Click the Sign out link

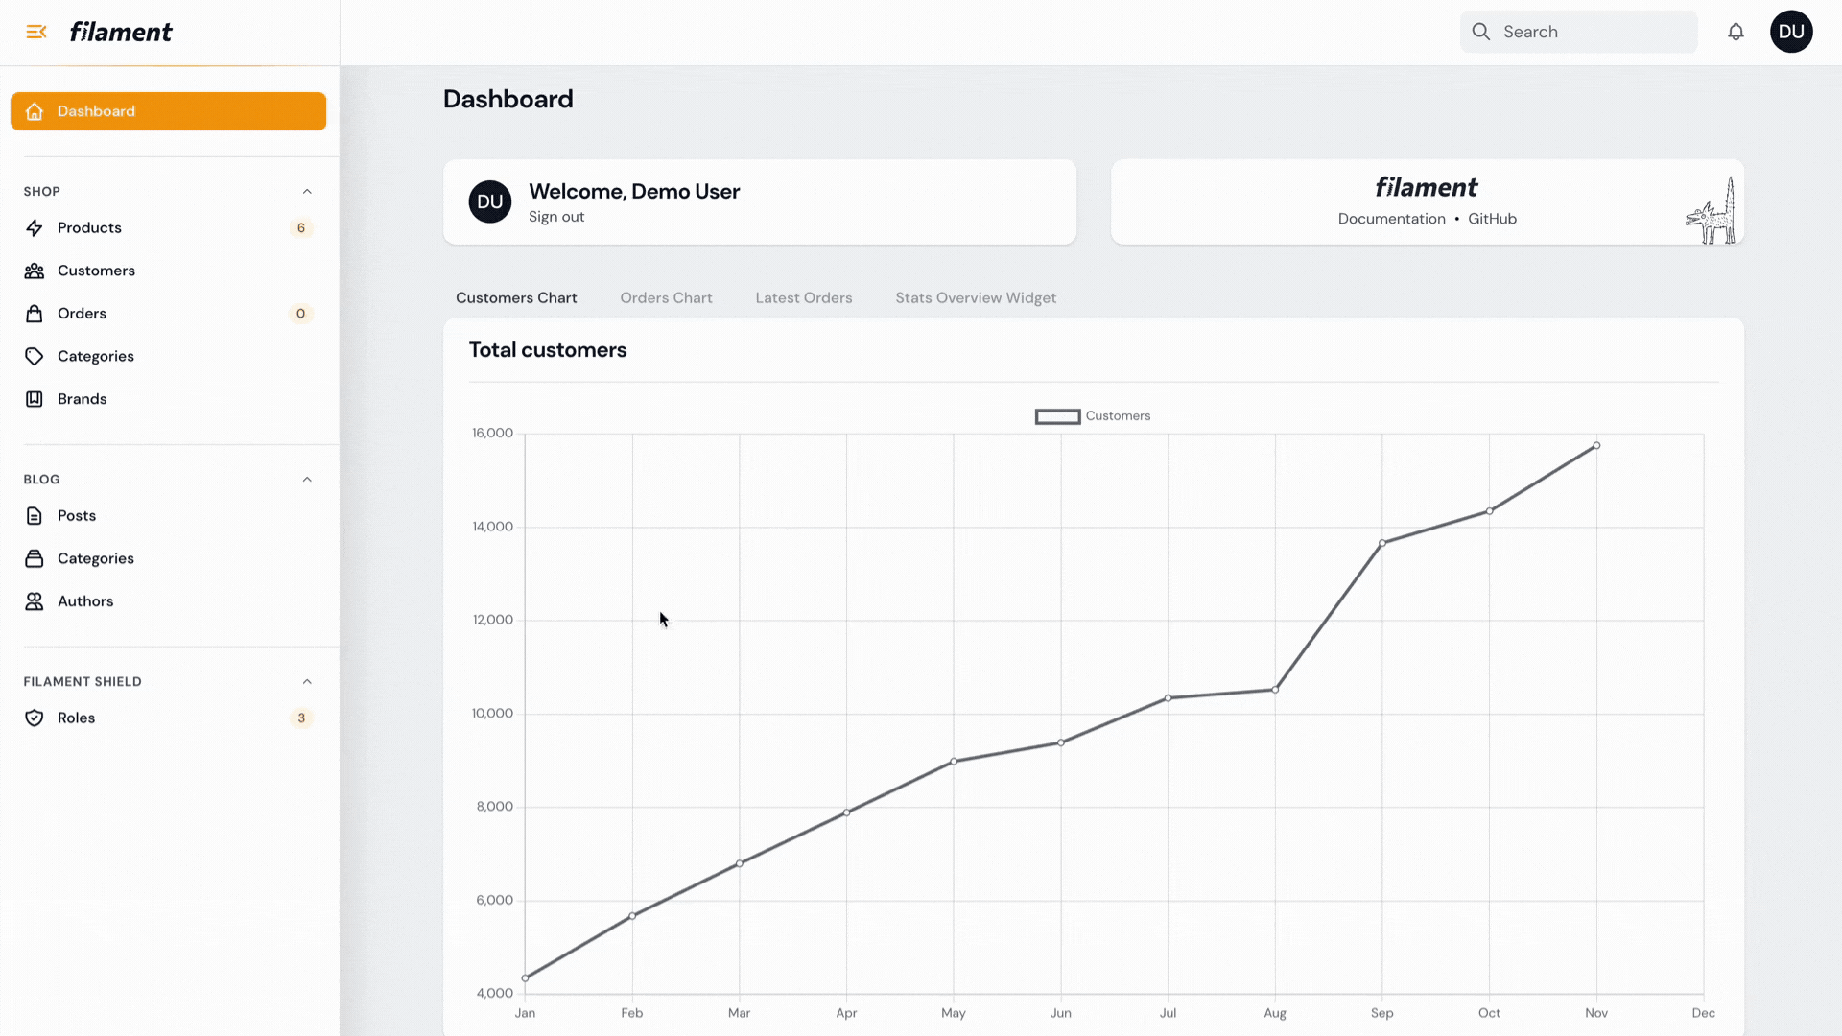tap(556, 217)
